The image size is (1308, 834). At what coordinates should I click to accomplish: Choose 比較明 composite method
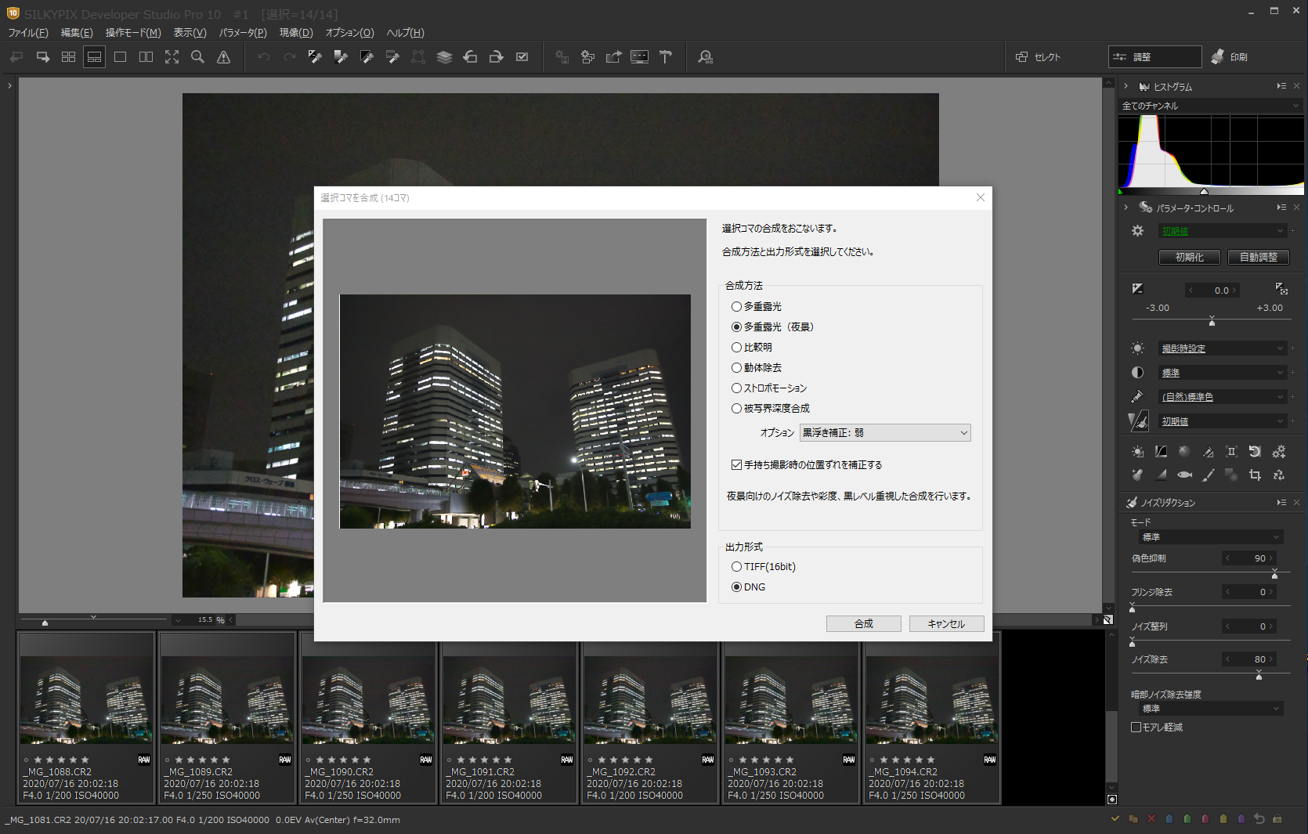click(752, 348)
